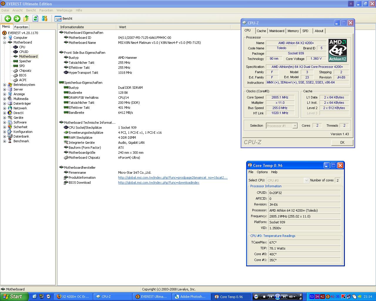The height and width of the screenshot is (301, 376).
Task: Click the Benchmark icon in tree
Action: pyautogui.click(x=10, y=141)
